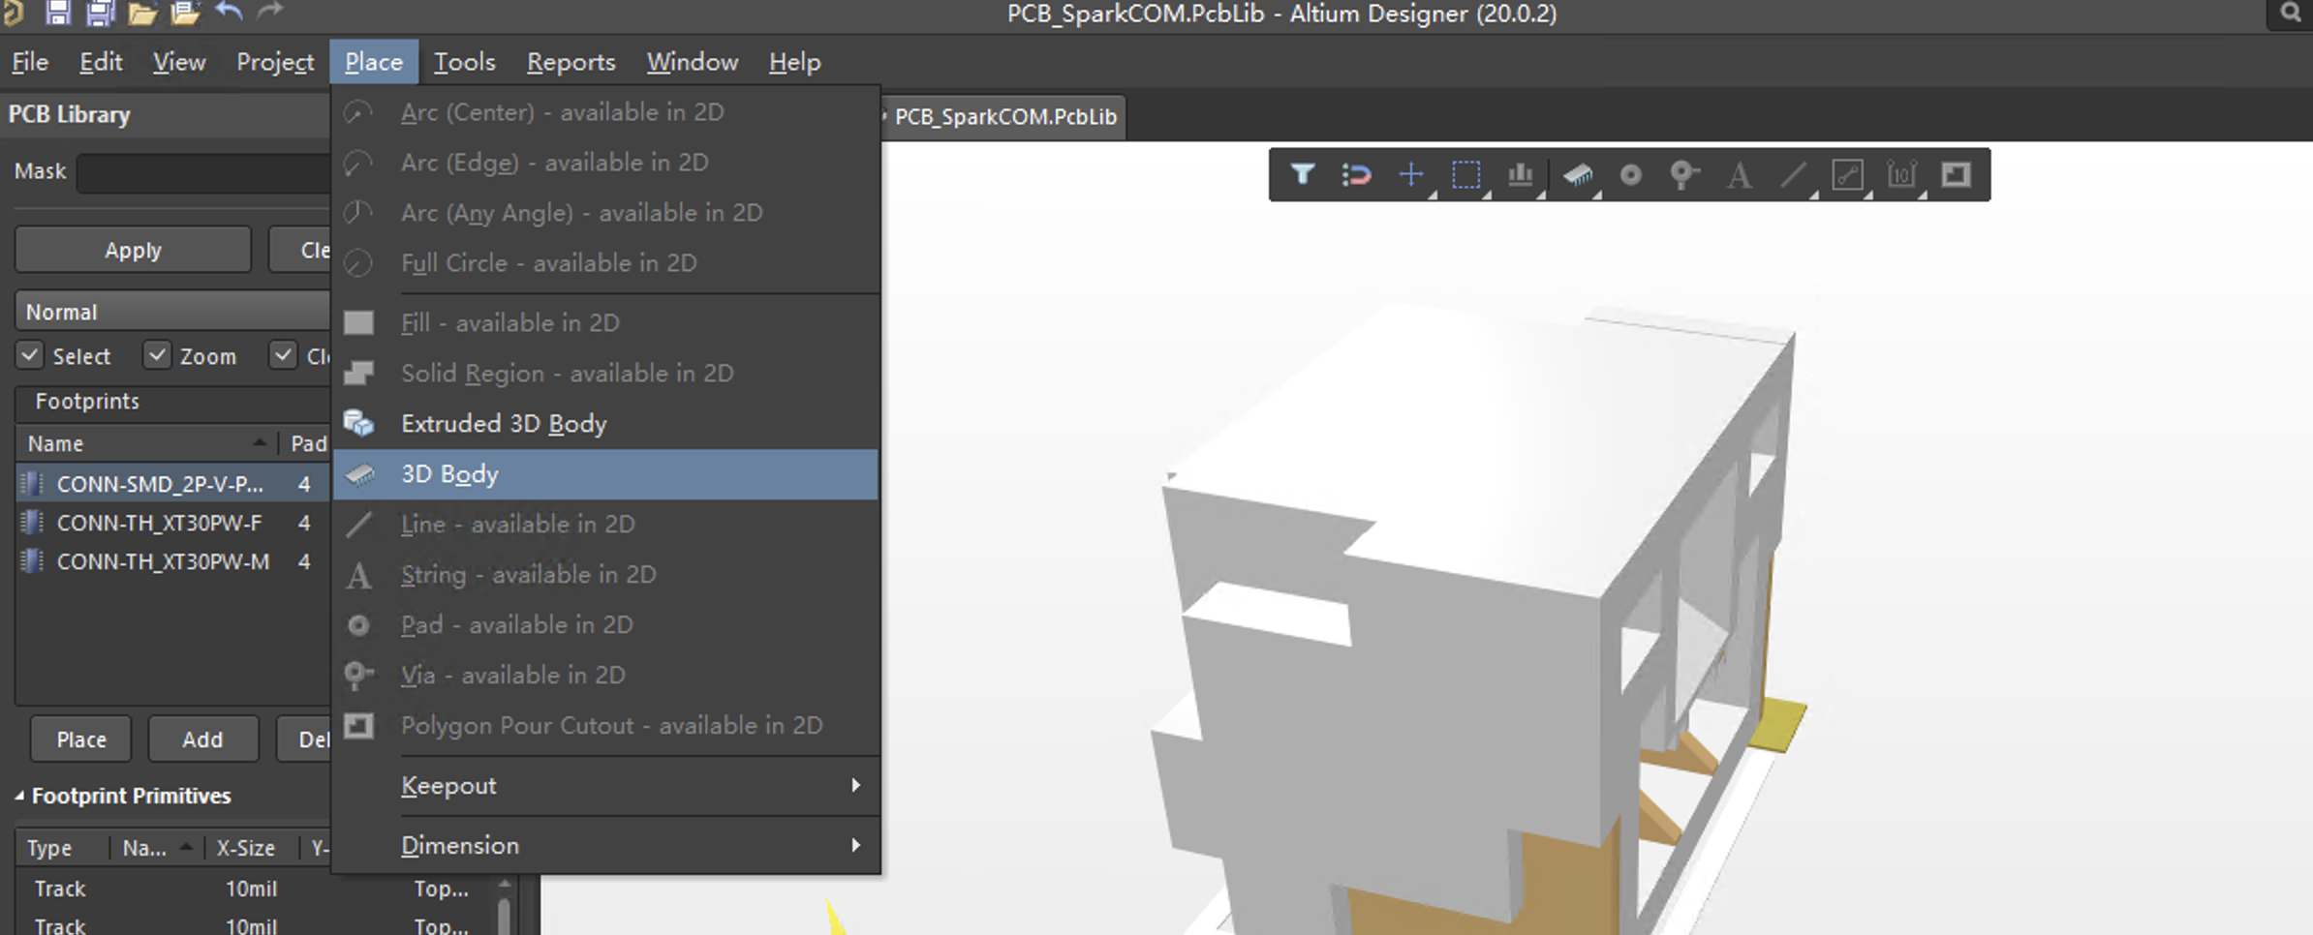Click the Selection Filter funnel icon
Viewport: 2313px width, 935px height.
[1302, 174]
